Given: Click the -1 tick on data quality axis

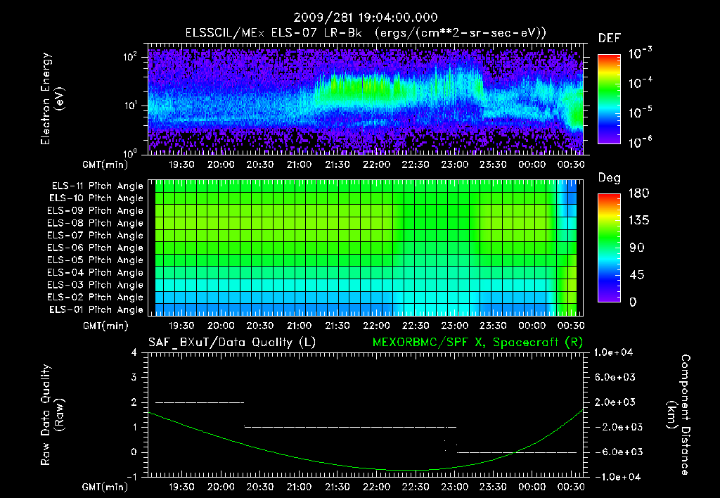Looking at the screenshot, I should [x=131, y=477].
